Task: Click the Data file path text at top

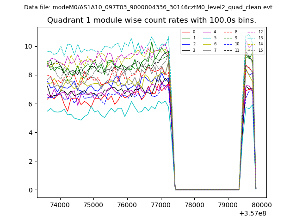Action: pyautogui.click(x=148, y=7)
